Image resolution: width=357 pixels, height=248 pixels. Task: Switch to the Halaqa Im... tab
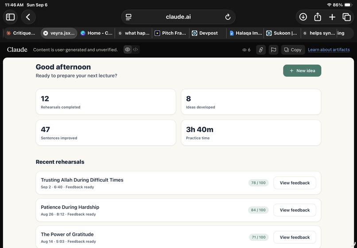[x=245, y=33]
